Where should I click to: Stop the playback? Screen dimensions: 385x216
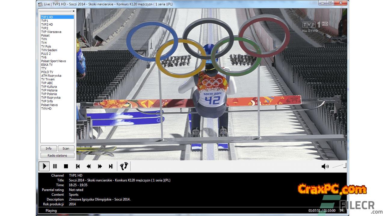click(66, 166)
